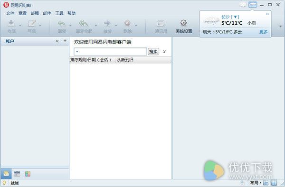Expand the 删除 delete dropdown arrow
The image size is (285, 187).
pos(136,26)
